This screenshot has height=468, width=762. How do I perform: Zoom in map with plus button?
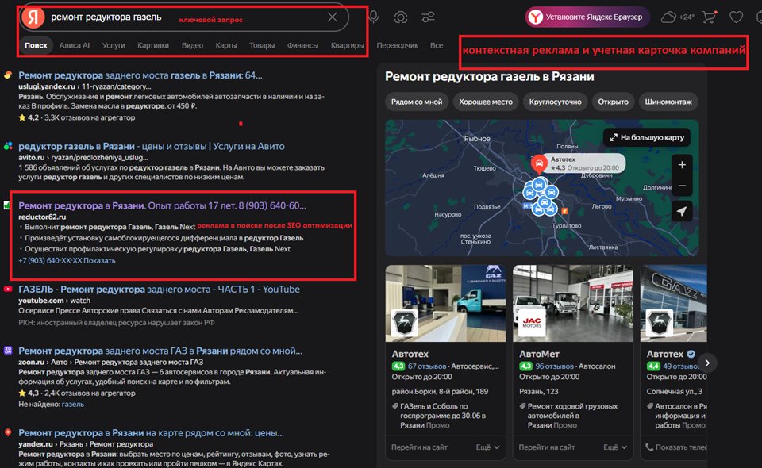click(x=682, y=165)
